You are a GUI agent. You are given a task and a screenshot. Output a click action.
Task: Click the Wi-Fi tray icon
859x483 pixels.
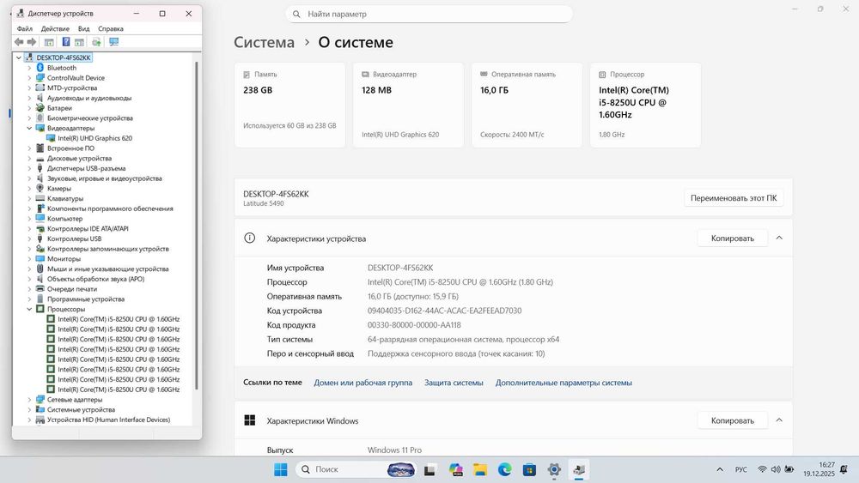click(762, 469)
